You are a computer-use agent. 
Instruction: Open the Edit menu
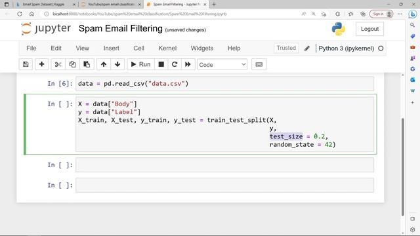56,48
